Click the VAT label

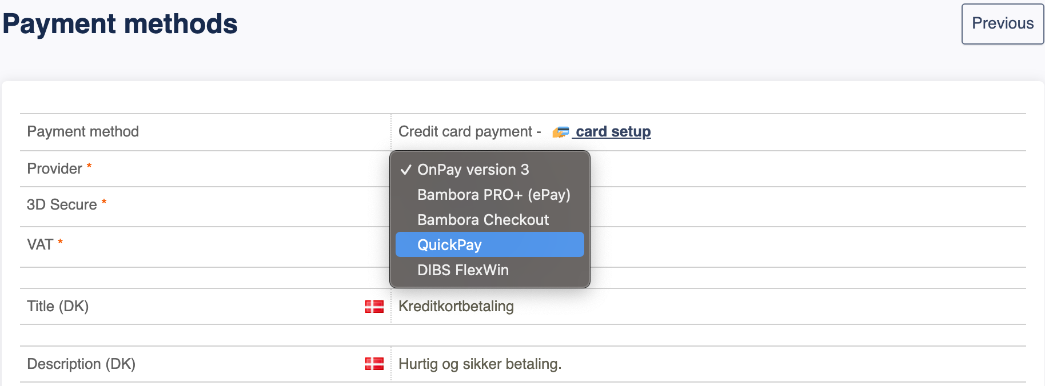click(40, 244)
